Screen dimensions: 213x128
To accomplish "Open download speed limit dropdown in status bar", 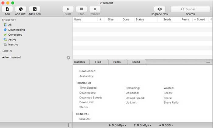I will 117,125.
